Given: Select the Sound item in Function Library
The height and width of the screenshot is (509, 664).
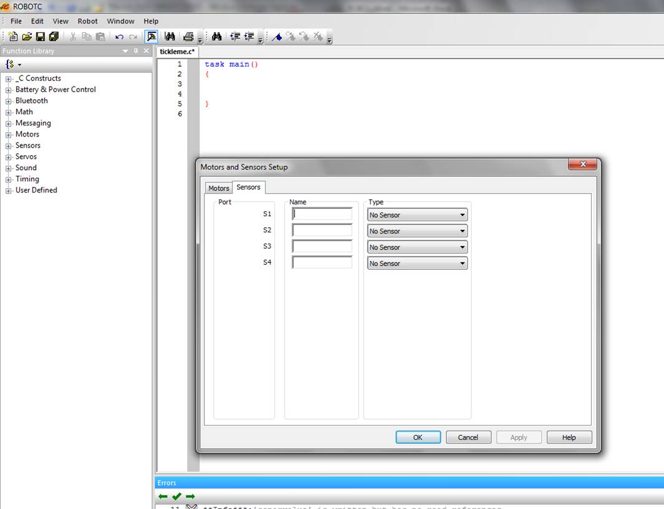Looking at the screenshot, I should 26,168.
